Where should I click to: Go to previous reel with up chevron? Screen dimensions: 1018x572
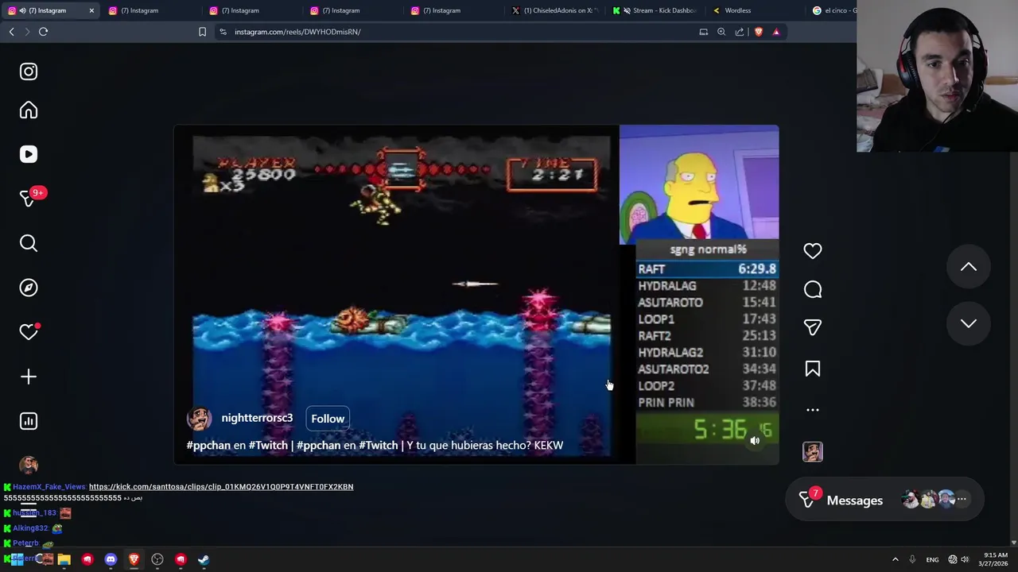tap(969, 267)
